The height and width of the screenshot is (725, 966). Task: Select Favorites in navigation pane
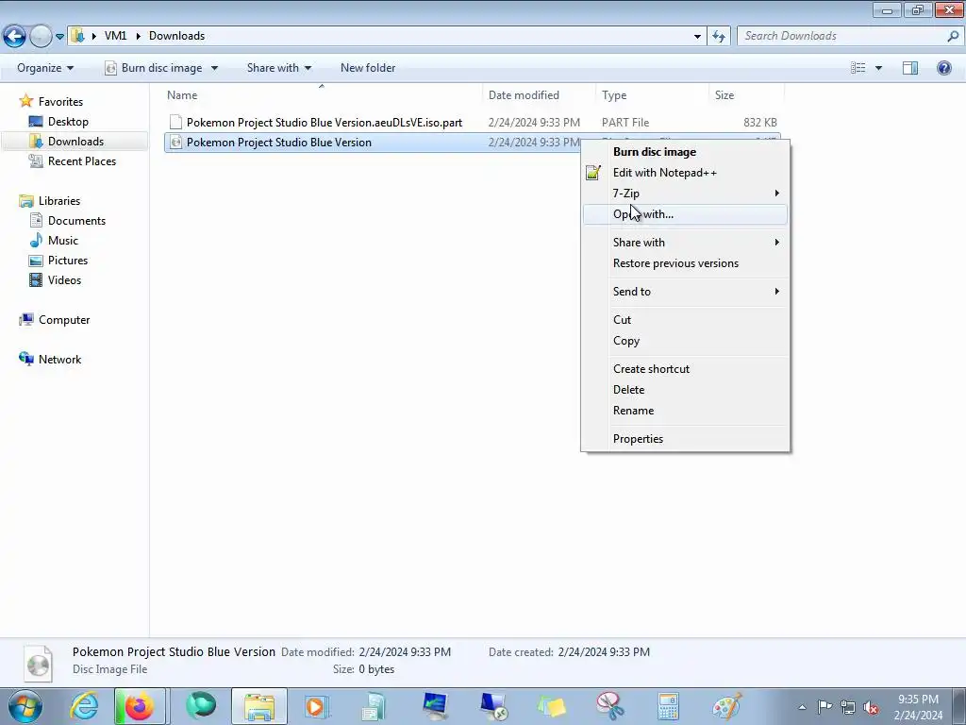click(x=53, y=101)
